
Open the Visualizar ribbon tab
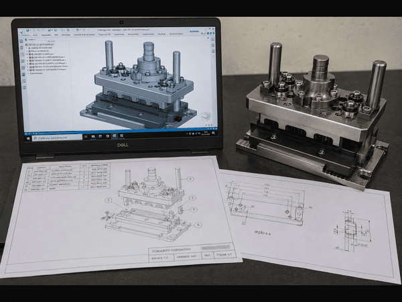click(x=161, y=34)
